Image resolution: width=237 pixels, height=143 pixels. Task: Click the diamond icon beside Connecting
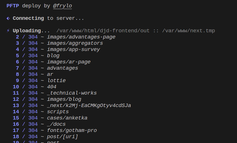[x=8, y=18]
